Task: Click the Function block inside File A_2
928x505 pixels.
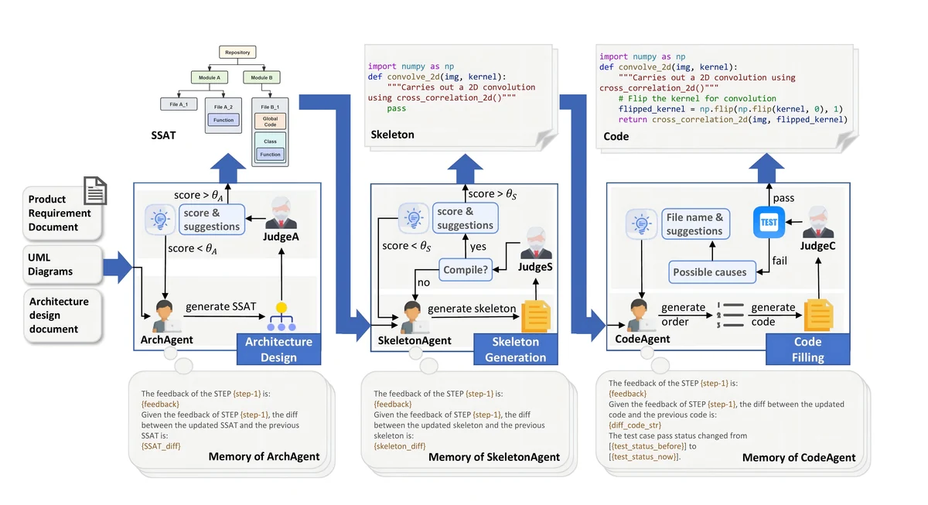Action: (x=223, y=120)
